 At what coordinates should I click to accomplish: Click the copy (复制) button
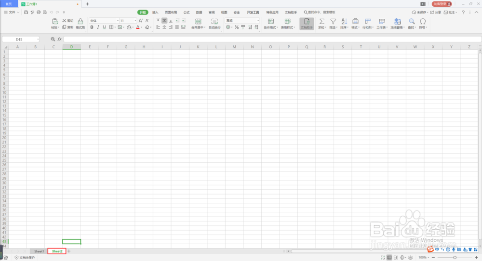[67, 27]
